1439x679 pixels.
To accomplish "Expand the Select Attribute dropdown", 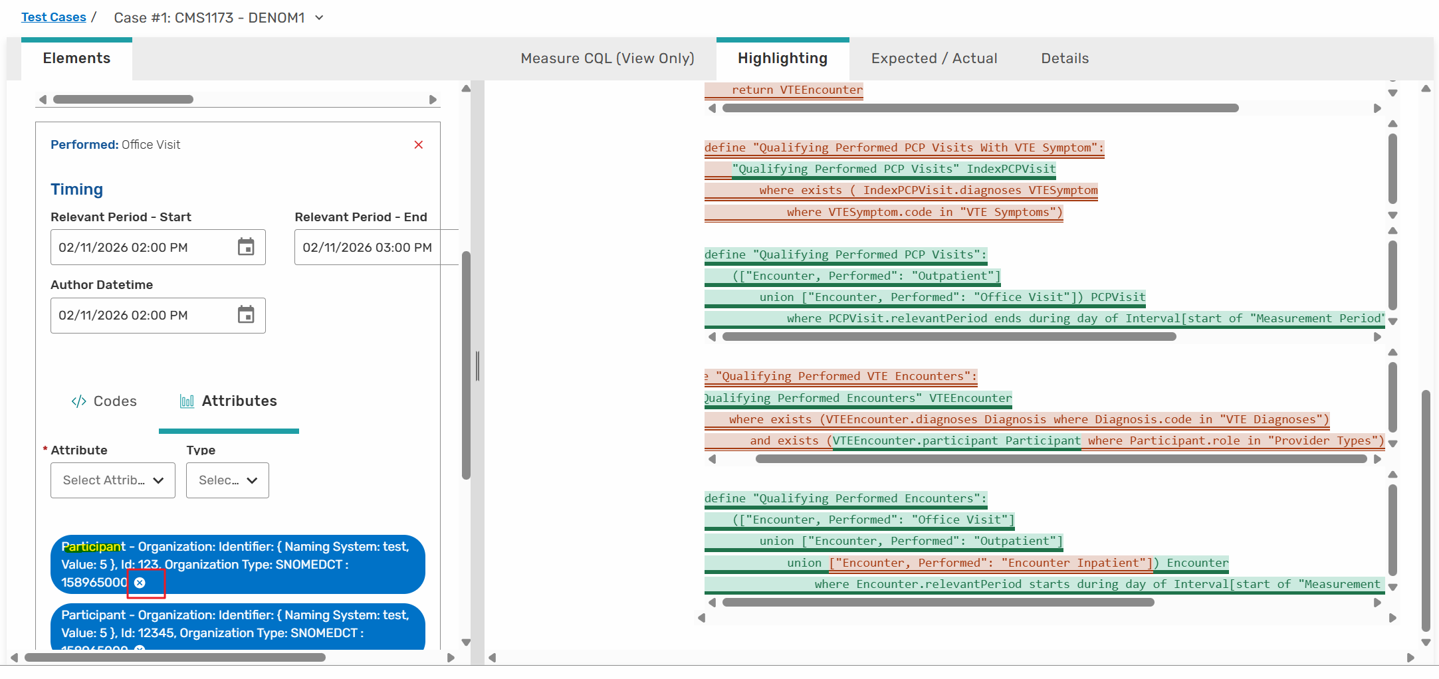I will point(113,480).
